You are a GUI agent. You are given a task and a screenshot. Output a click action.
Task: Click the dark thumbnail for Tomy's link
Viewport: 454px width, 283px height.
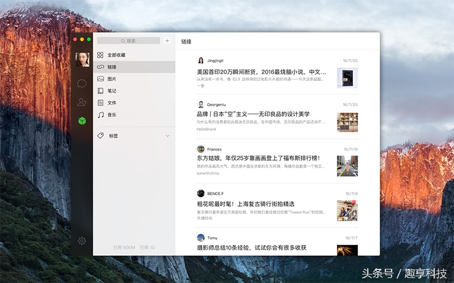point(347,250)
